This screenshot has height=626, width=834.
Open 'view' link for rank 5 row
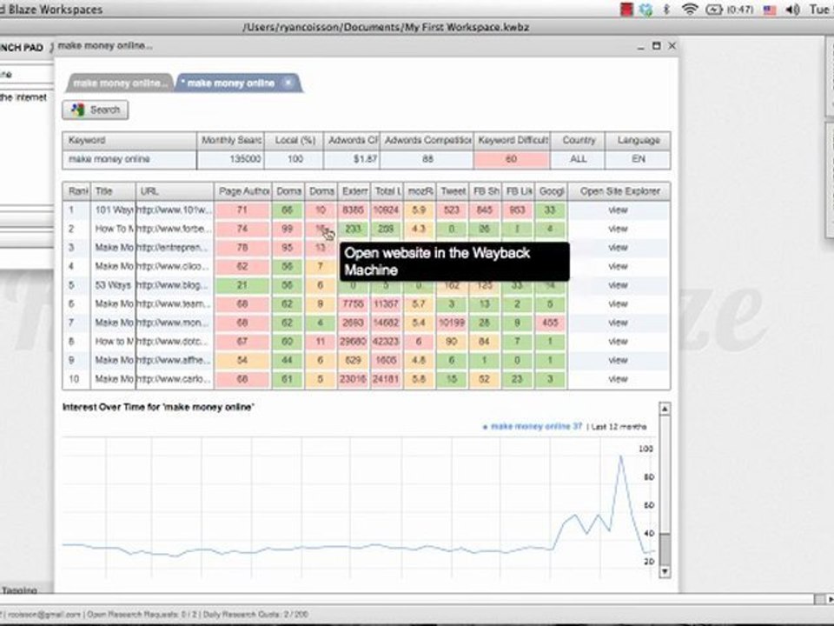point(618,285)
